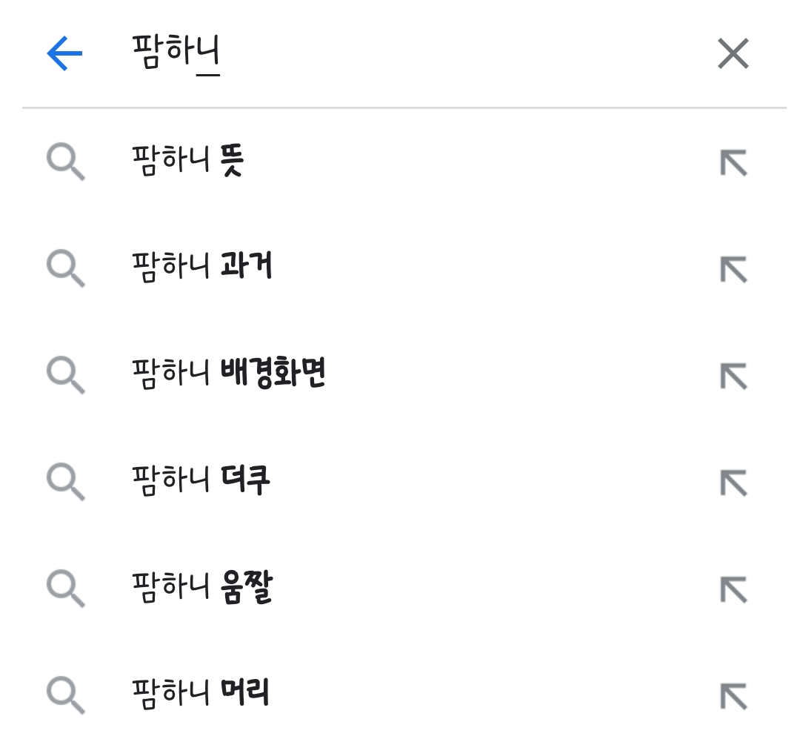Image resolution: width=800 pixels, height=742 pixels.
Task: Tap the blue back arrow
Action: 64,54
